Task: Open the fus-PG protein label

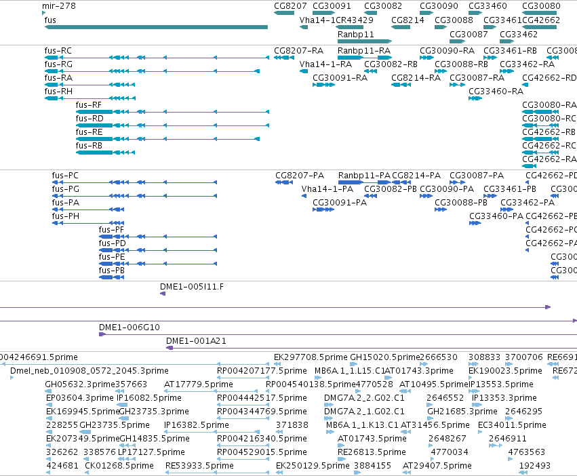Action: pos(66,189)
